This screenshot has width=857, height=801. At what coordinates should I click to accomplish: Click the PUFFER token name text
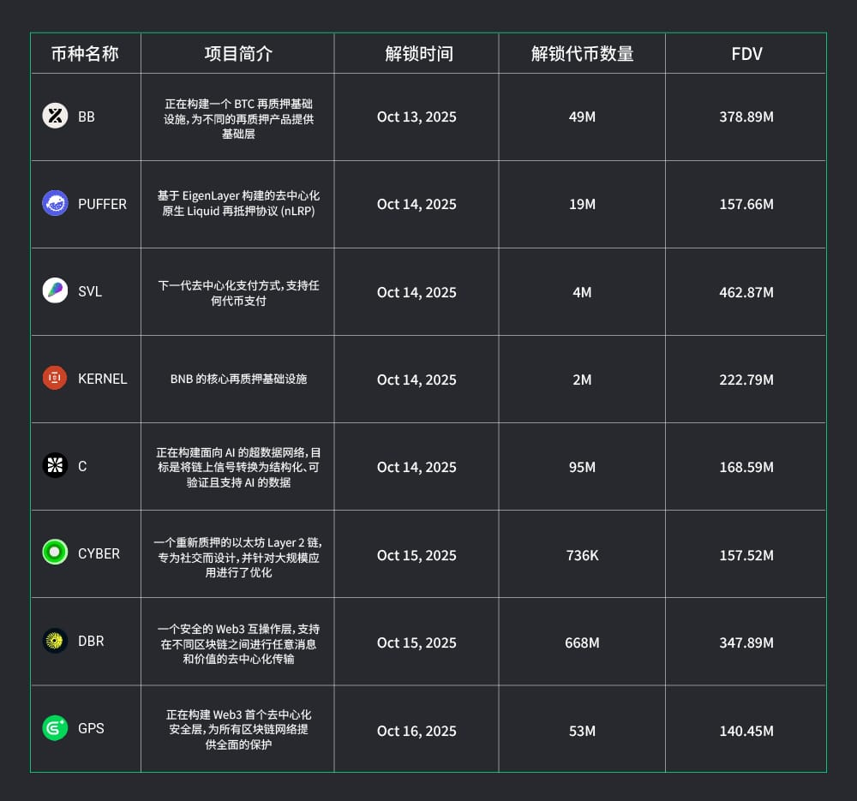point(102,204)
